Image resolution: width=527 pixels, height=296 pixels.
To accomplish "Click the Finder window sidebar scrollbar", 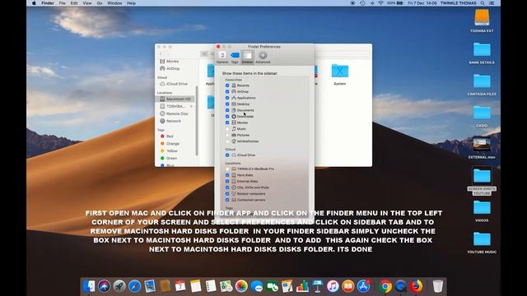I will pyautogui.click(x=197, y=121).
